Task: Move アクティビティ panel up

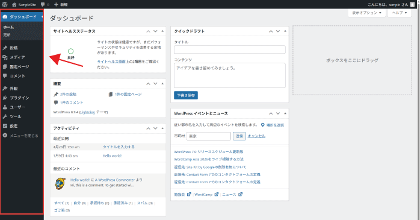Action: point(148,128)
